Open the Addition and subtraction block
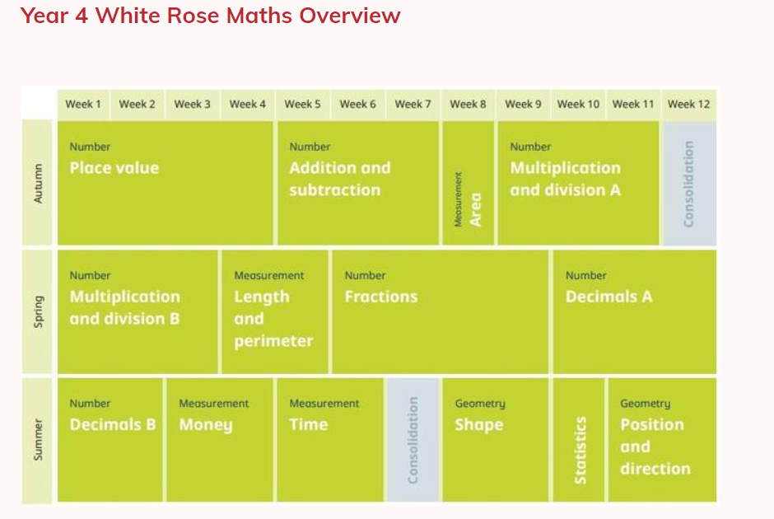Image resolution: width=774 pixels, height=519 pixels. (357, 184)
